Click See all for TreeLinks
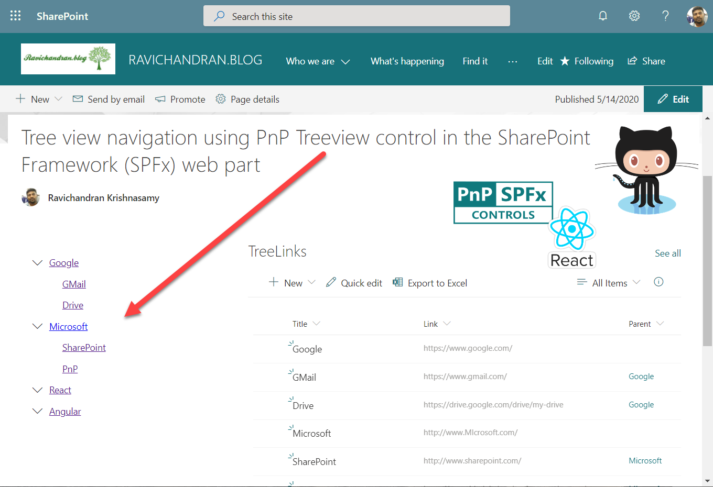Viewport: 713px width, 487px height. [667, 253]
